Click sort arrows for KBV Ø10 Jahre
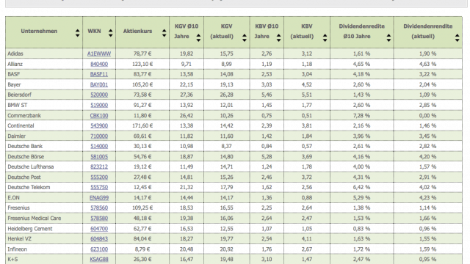 [x=278, y=37]
